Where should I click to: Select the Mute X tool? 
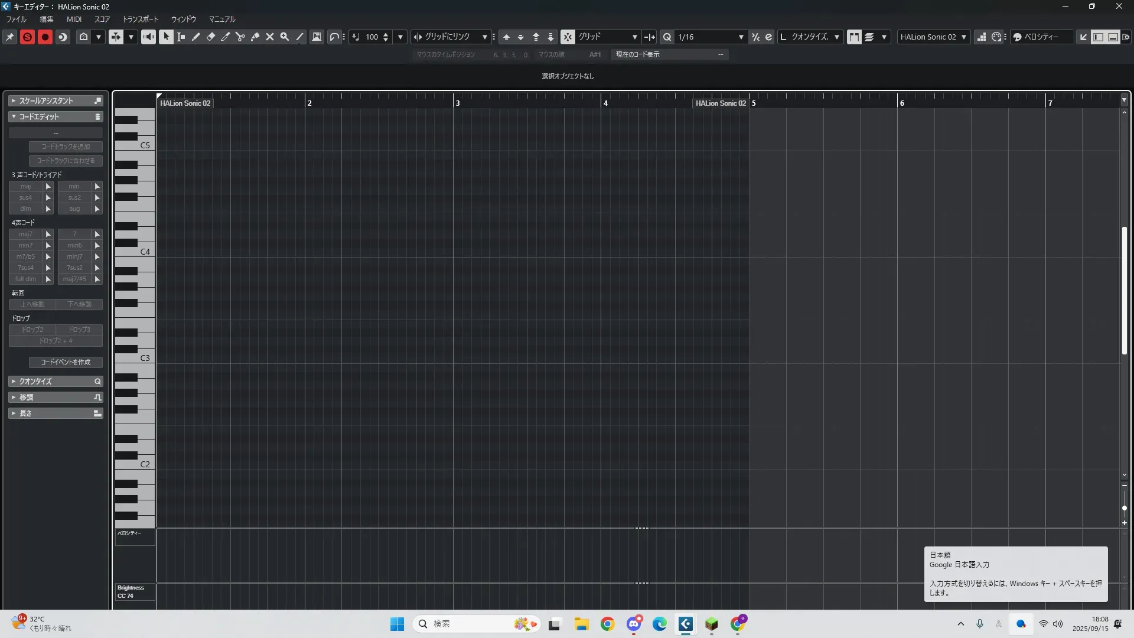click(270, 37)
